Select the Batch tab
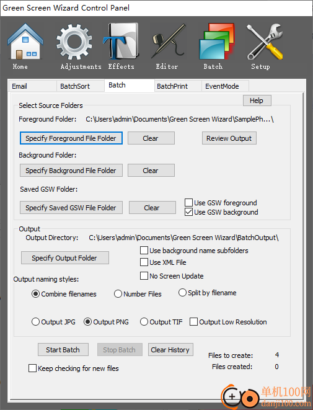Viewport: 313px width, 410px height. 130,85
